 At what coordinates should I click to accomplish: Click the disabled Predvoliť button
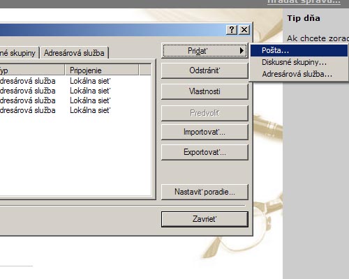pyautogui.click(x=205, y=113)
